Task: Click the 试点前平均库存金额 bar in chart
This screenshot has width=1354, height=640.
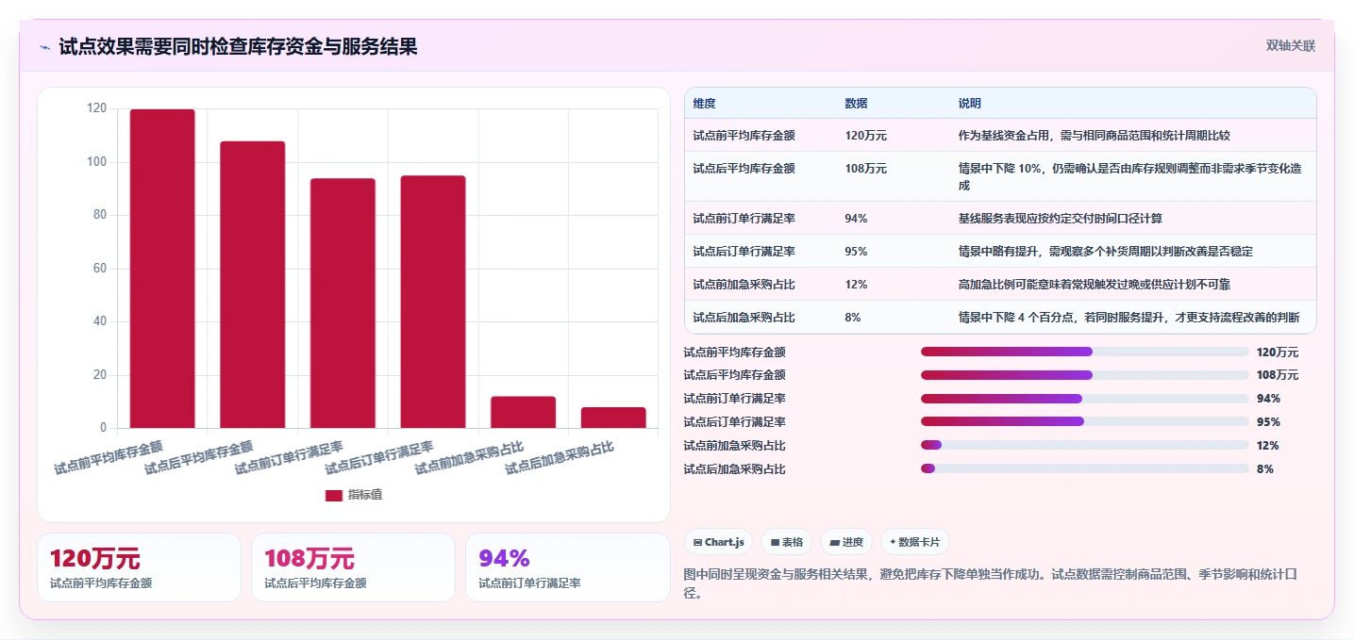Action: pyautogui.click(x=162, y=269)
